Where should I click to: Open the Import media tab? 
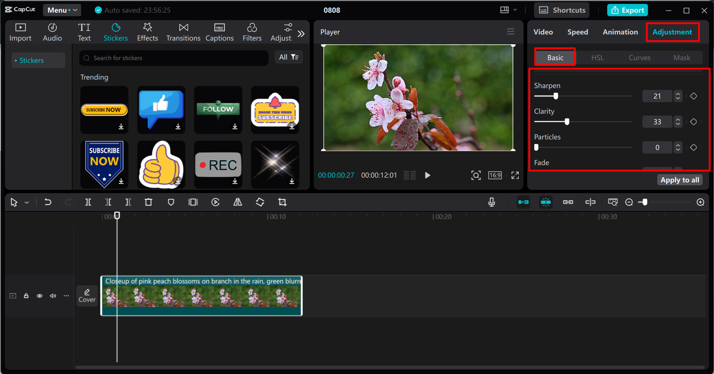[x=20, y=32]
